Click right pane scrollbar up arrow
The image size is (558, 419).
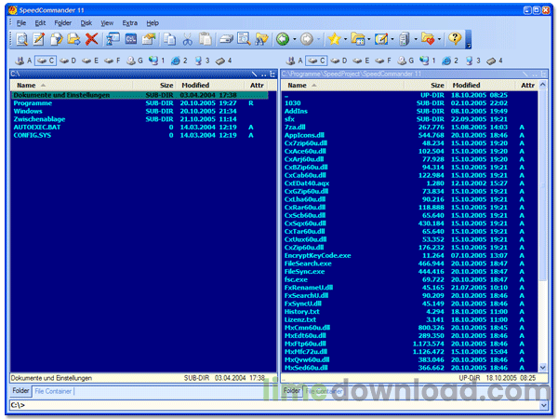[x=543, y=85]
